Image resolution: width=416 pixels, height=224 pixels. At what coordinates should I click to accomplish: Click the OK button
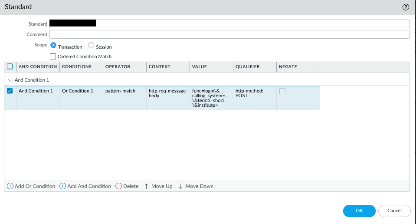(x=359, y=211)
